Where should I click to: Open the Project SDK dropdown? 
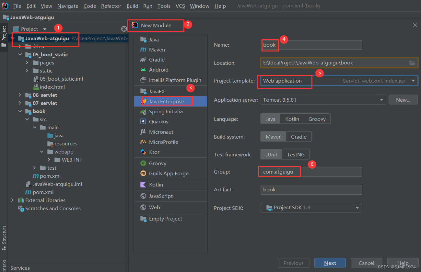(311, 207)
